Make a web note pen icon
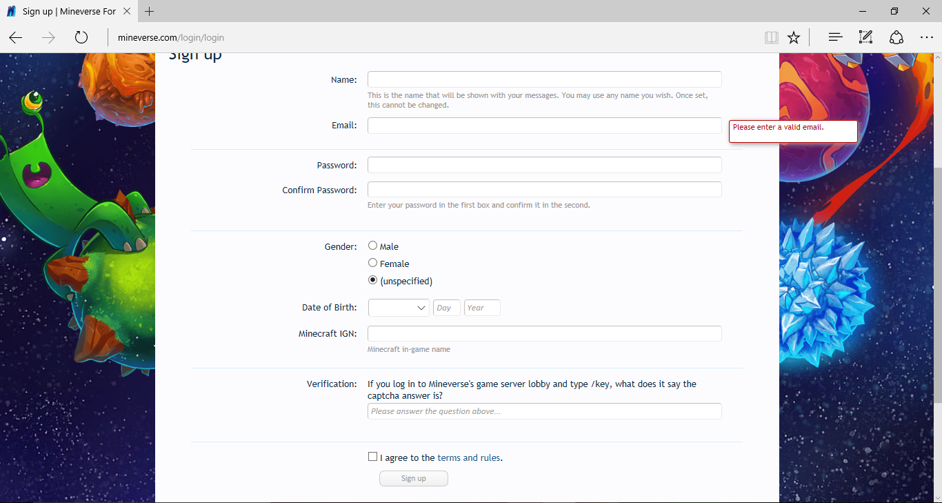This screenshot has height=503, width=942. pyautogui.click(x=865, y=38)
